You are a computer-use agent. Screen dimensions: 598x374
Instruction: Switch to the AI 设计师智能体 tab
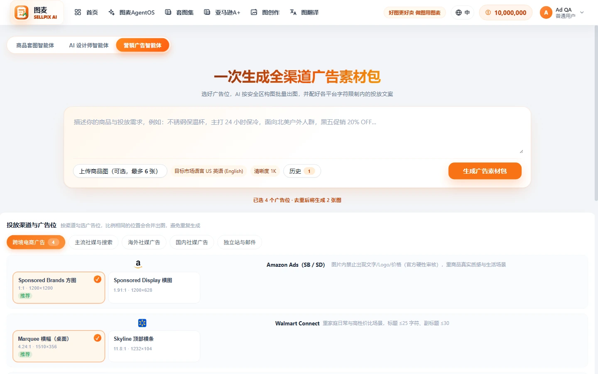coord(89,45)
